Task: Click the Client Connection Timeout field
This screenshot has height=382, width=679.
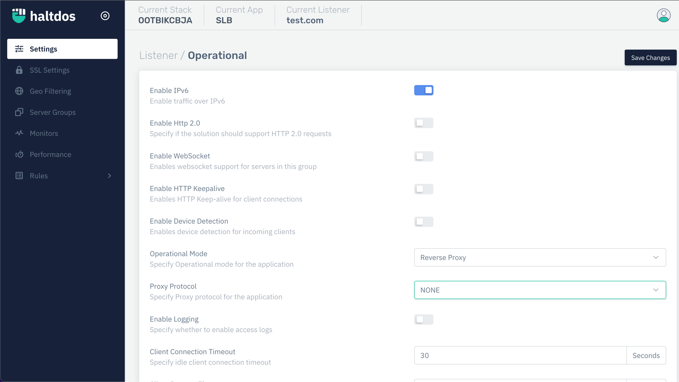Action: 520,355
